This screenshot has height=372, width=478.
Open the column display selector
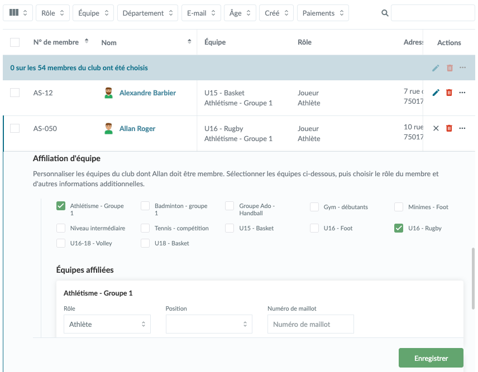(x=18, y=13)
